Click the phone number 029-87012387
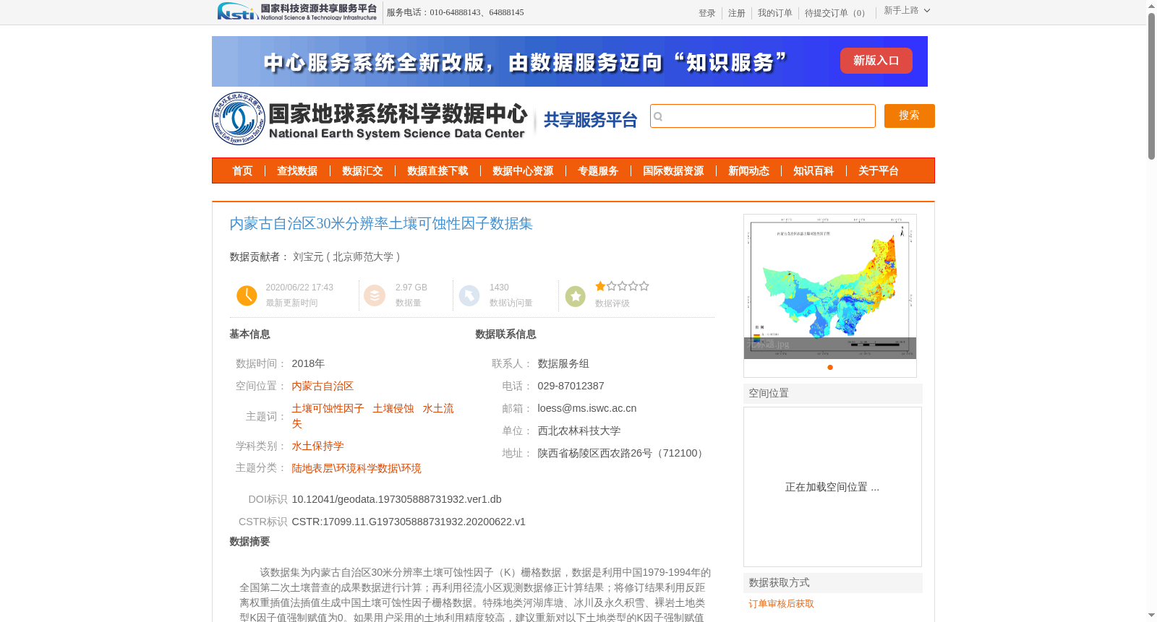 [571, 386]
